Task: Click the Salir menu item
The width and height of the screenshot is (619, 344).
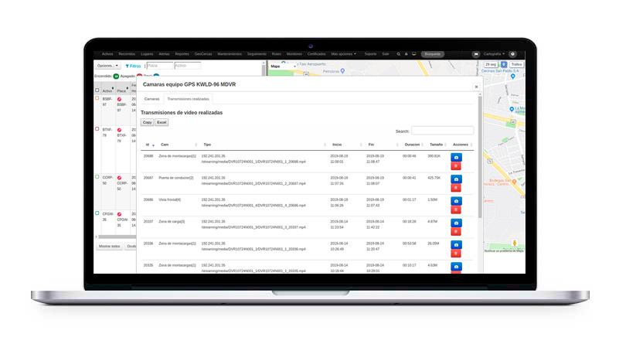Action: tap(386, 54)
